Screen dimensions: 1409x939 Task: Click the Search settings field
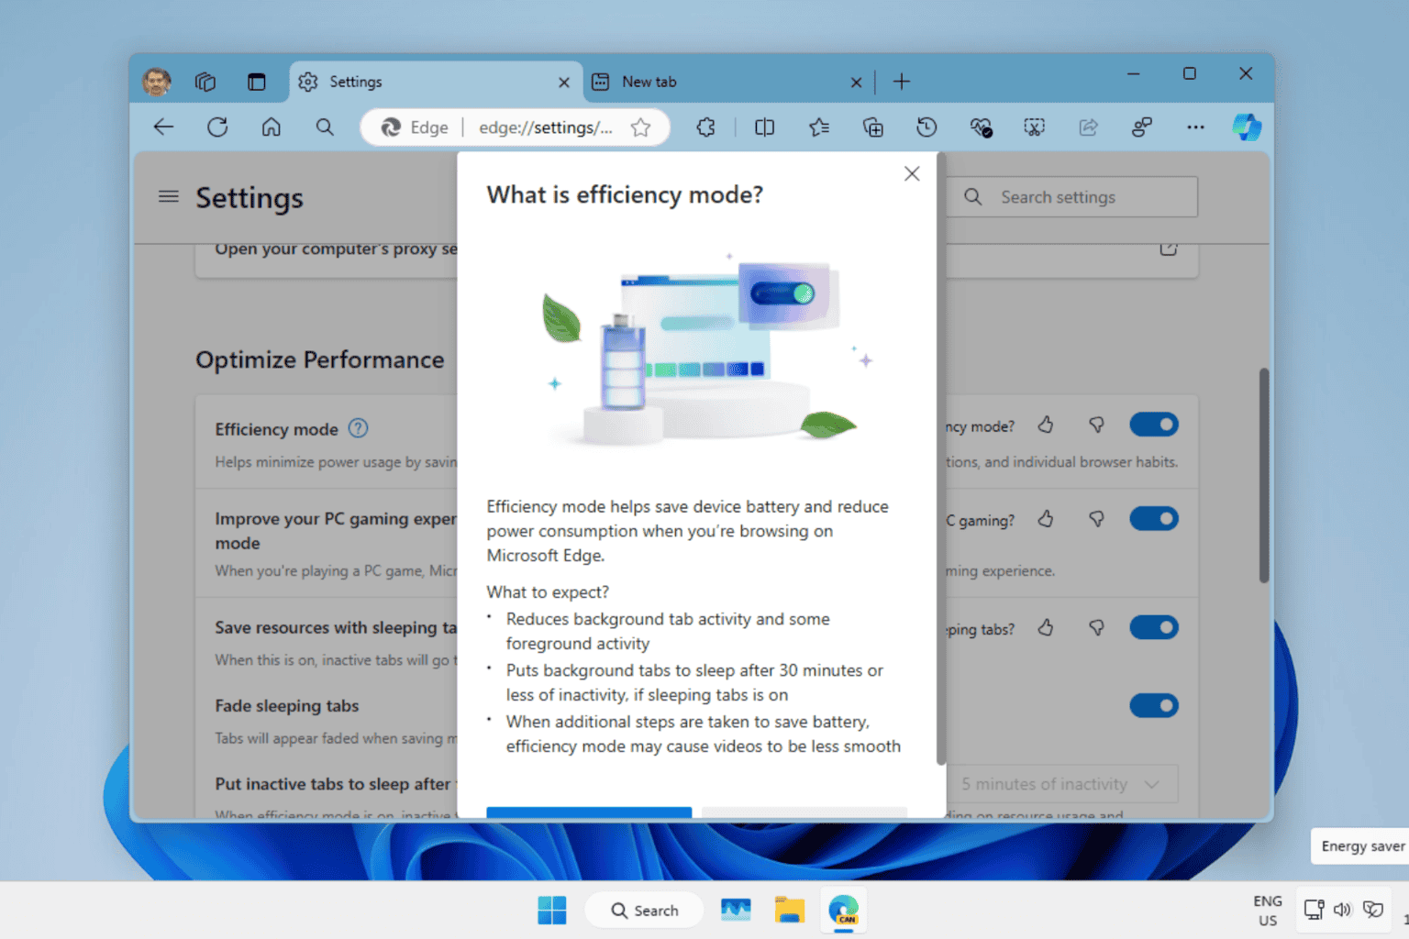(x=1071, y=197)
